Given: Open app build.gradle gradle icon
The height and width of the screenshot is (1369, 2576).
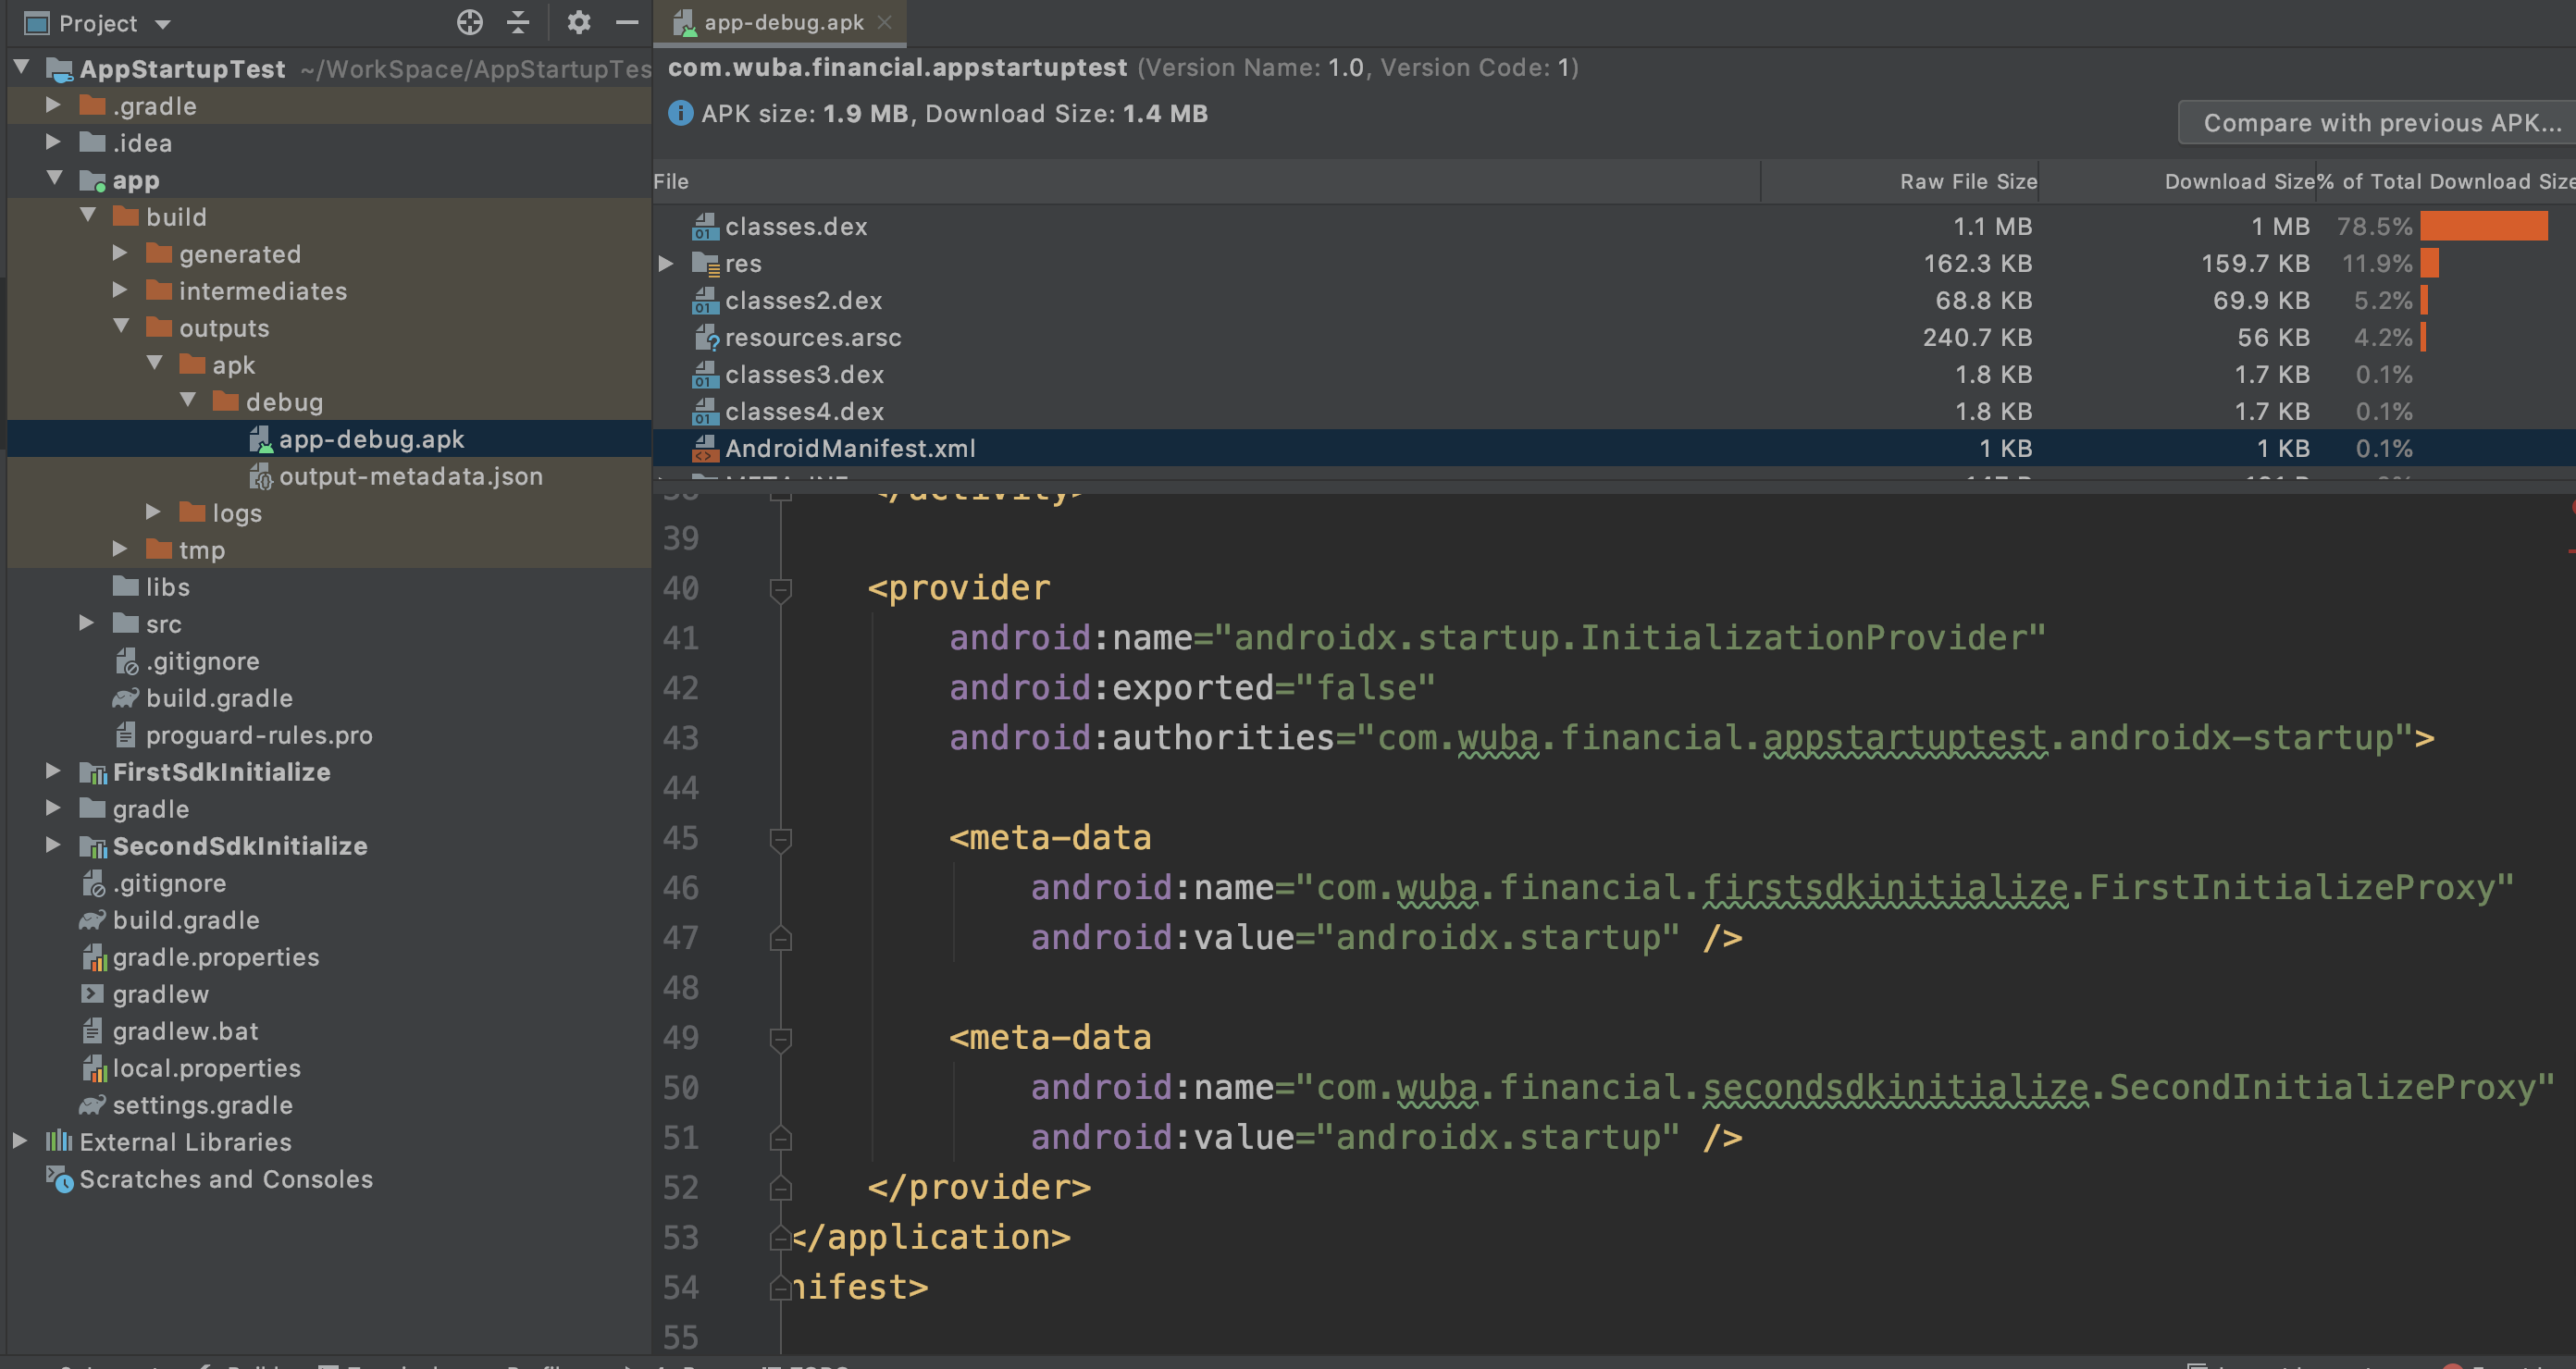Looking at the screenshot, I should click(x=126, y=698).
